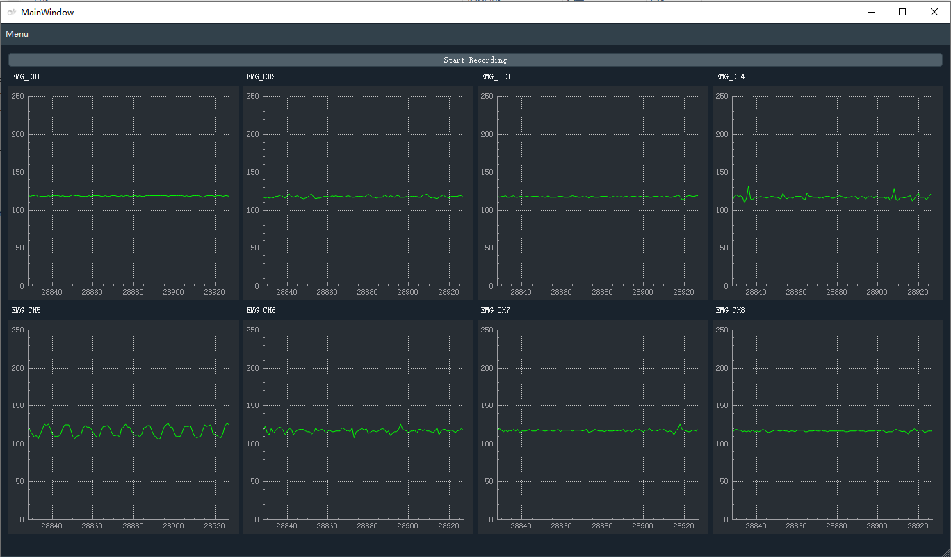Click the 250 tick label on the EMG_CH1 Y-axis
This screenshot has width=951, height=557.
[x=18, y=96]
